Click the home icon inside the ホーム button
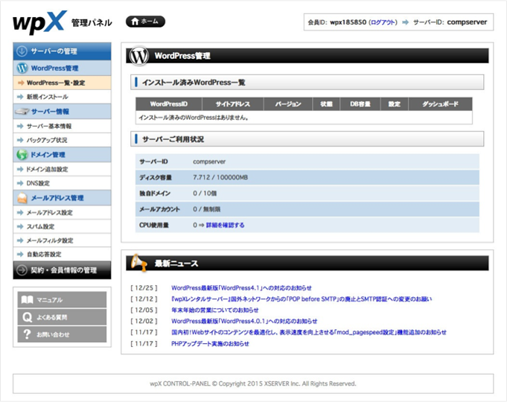 point(135,22)
